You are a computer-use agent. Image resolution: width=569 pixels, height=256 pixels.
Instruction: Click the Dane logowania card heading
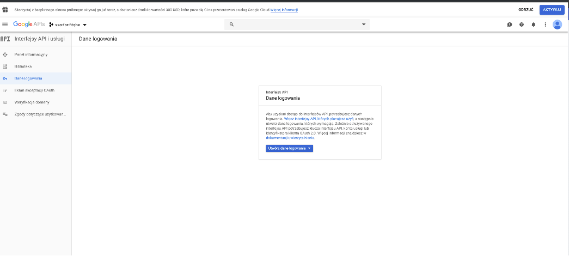(x=283, y=98)
